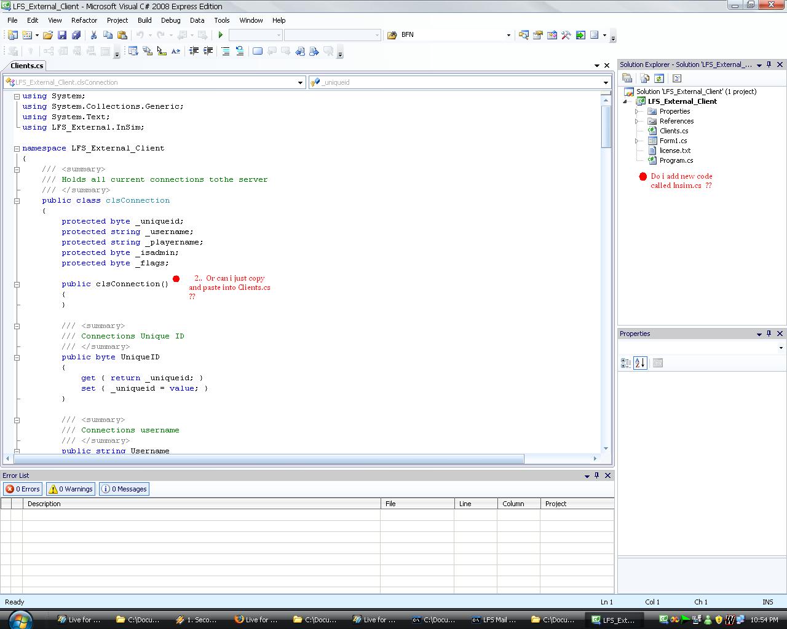Image resolution: width=787 pixels, height=629 pixels.
Task: Click the editor horizontal scrollbar thumb
Action: coord(268,459)
